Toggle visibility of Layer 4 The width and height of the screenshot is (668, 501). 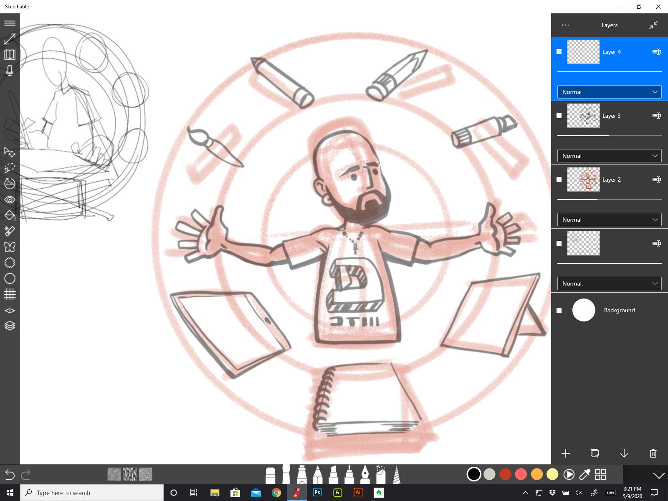[559, 52]
